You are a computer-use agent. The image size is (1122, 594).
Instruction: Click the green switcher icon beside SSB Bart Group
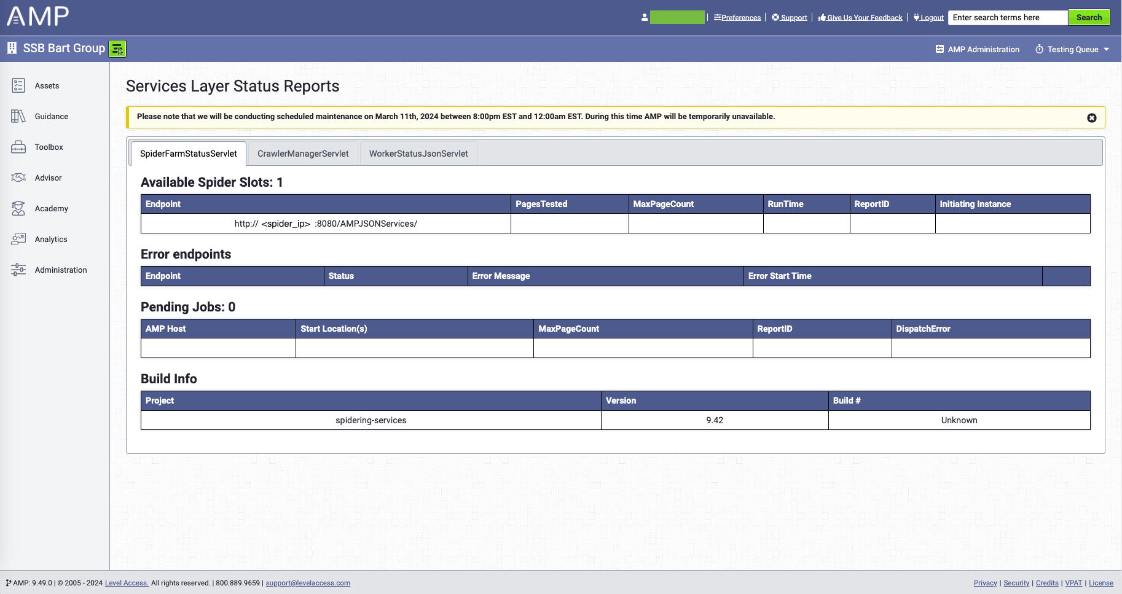coord(117,49)
